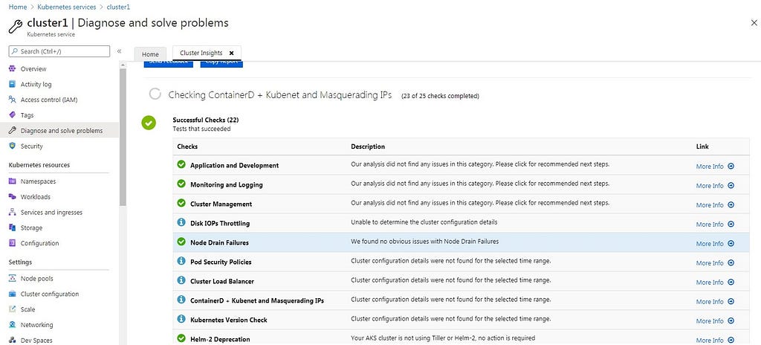This screenshot has height=345, width=761.
Task: Click the Link column header
Action: [702, 146]
